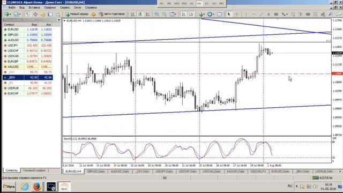Click the Новый ордер button
The height and width of the screenshot is (193, 343).
pyautogui.click(x=77, y=14)
